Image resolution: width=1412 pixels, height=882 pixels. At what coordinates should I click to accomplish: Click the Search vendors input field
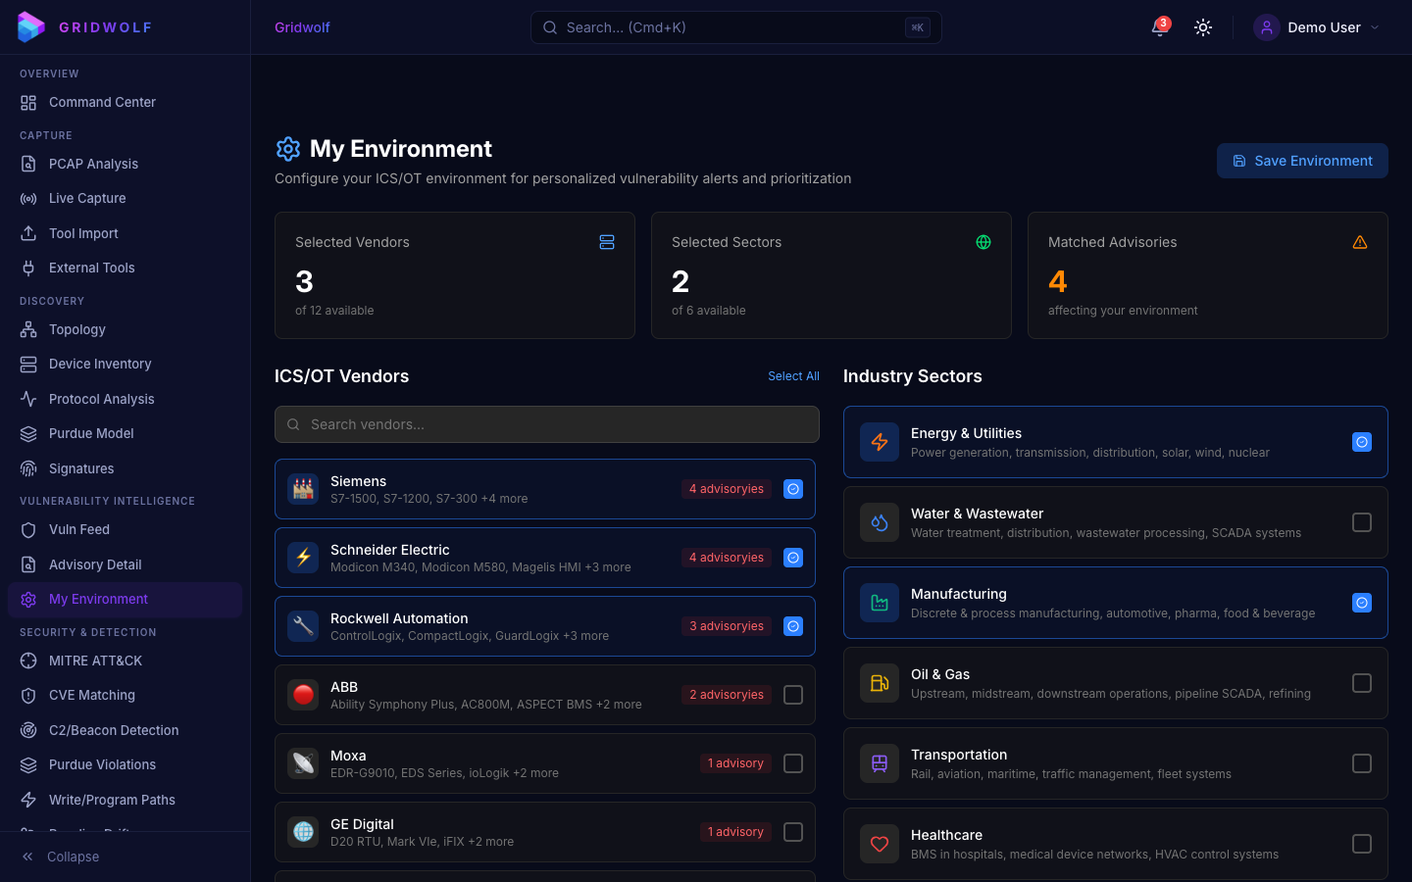pyautogui.click(x=547, y=424)
